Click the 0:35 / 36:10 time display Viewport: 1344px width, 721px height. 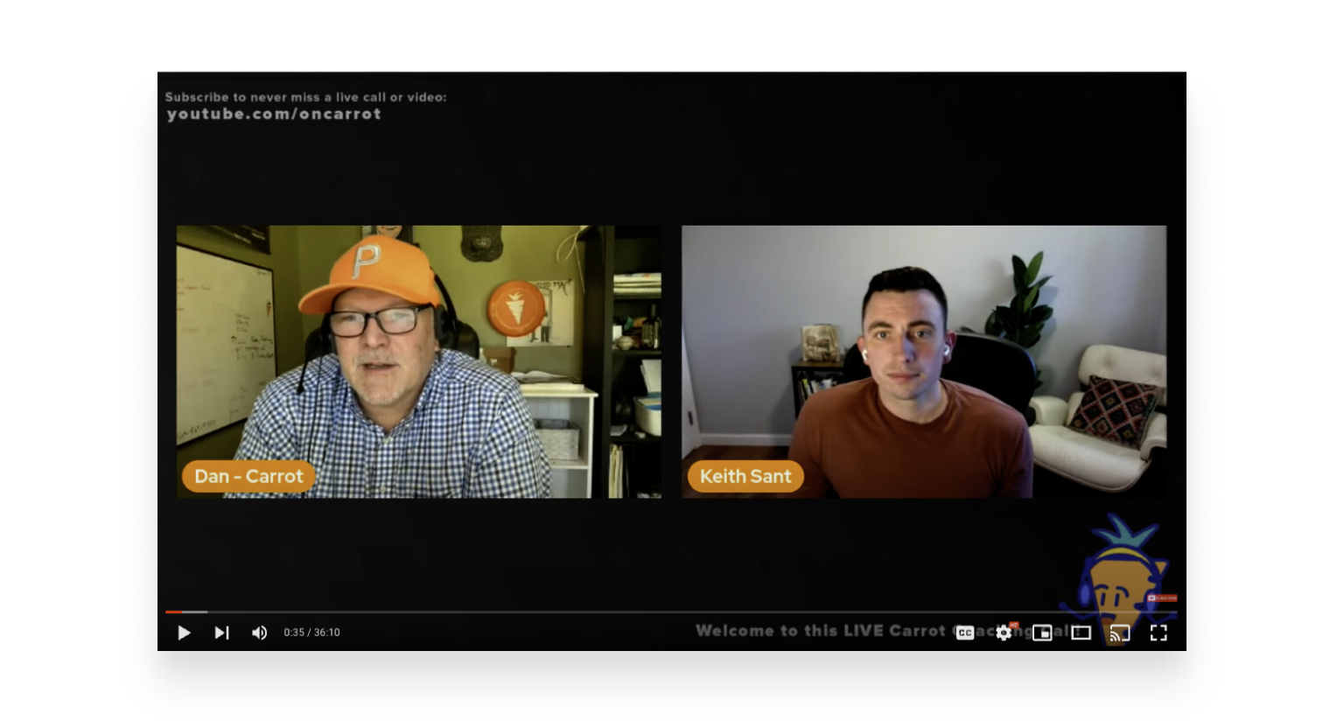(311, 633)
